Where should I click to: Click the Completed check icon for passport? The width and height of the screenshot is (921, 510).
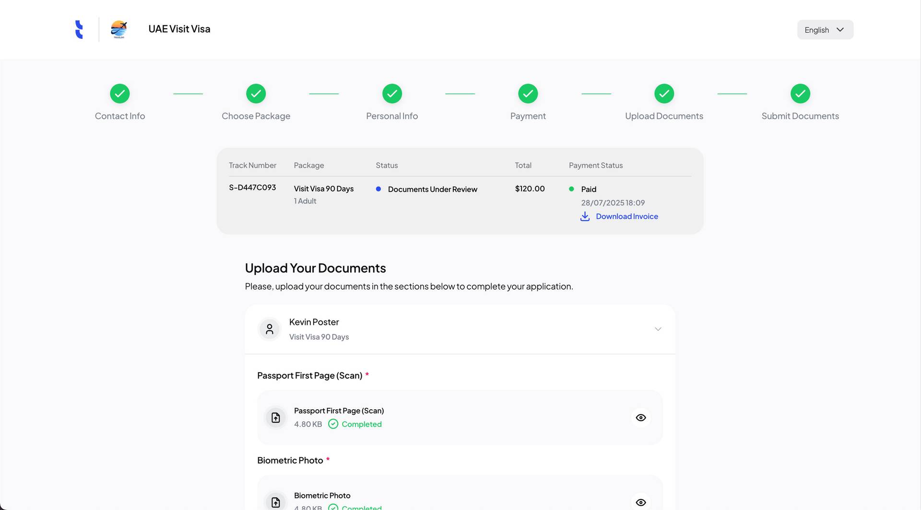[333, 424]
